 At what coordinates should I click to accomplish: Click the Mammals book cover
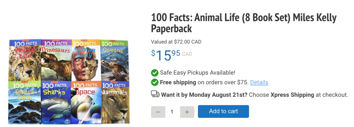pos(115,102)
